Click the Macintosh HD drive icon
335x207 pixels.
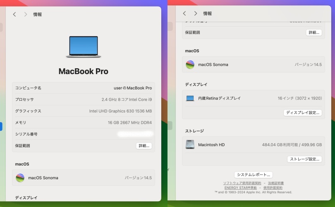pyautogui.click(x=190, y=144)
